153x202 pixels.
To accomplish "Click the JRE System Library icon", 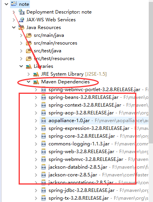I will pyautogui.click(x=36, y=74).
